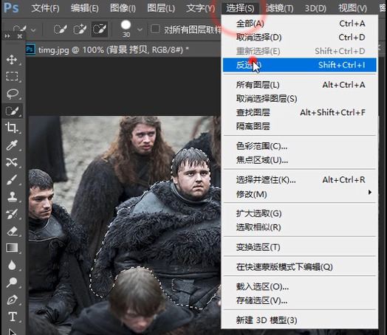Choose Deselect (取消选择) Ctrl+D
The height and width of the screenshot is (335, 387).
[300, 38]
